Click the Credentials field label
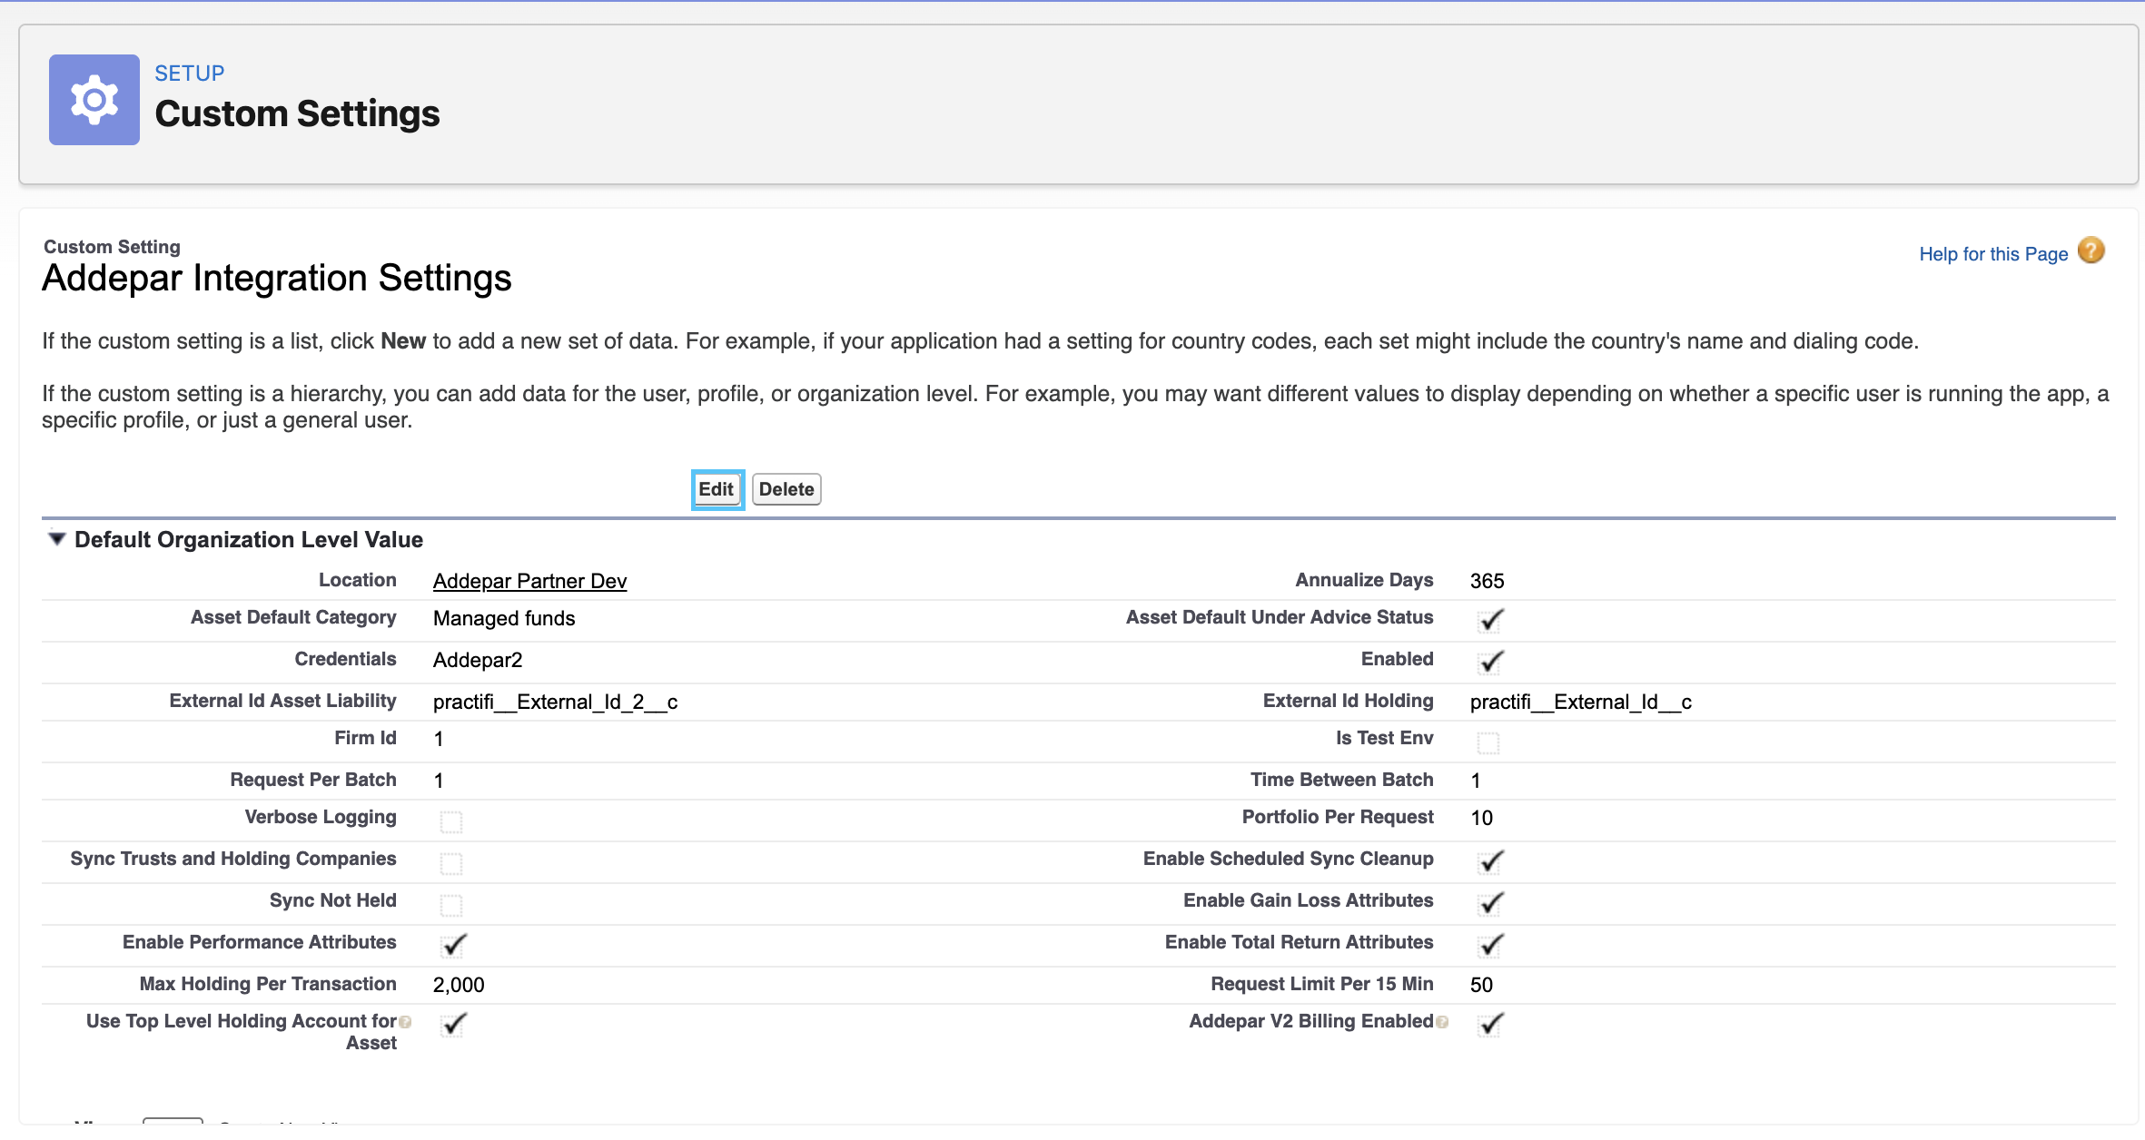 tap(345, 659)
